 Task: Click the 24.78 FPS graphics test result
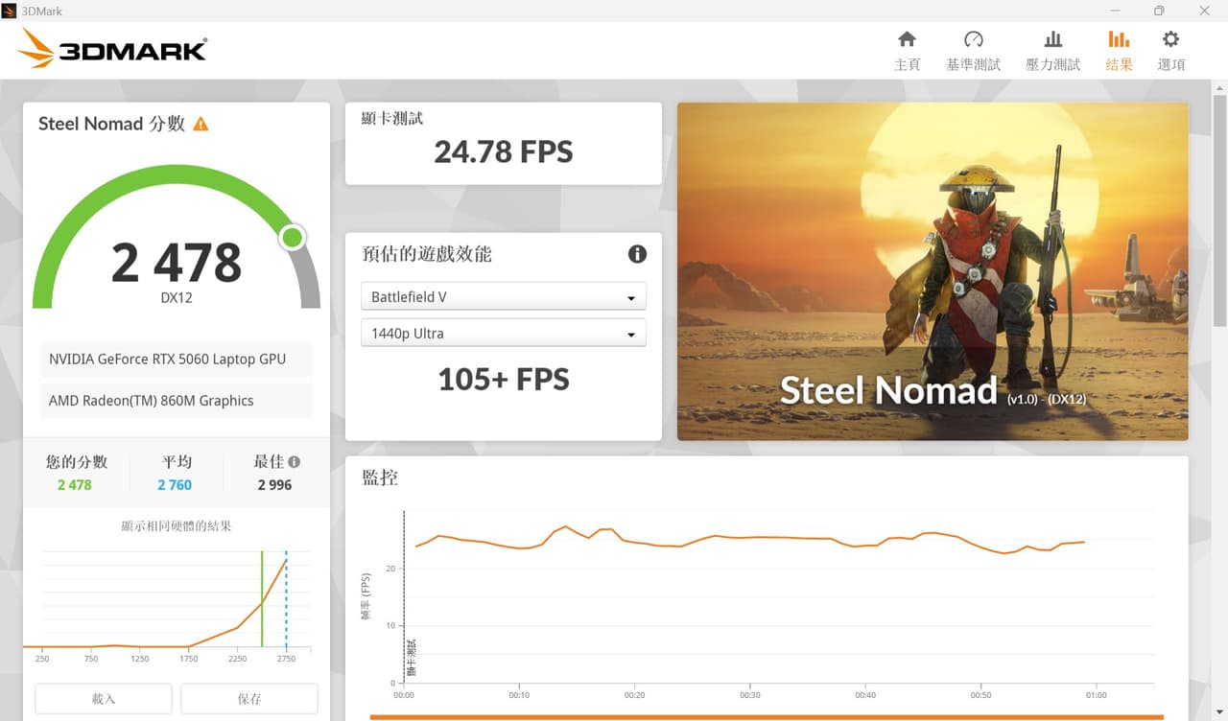(x=504, y=151)
